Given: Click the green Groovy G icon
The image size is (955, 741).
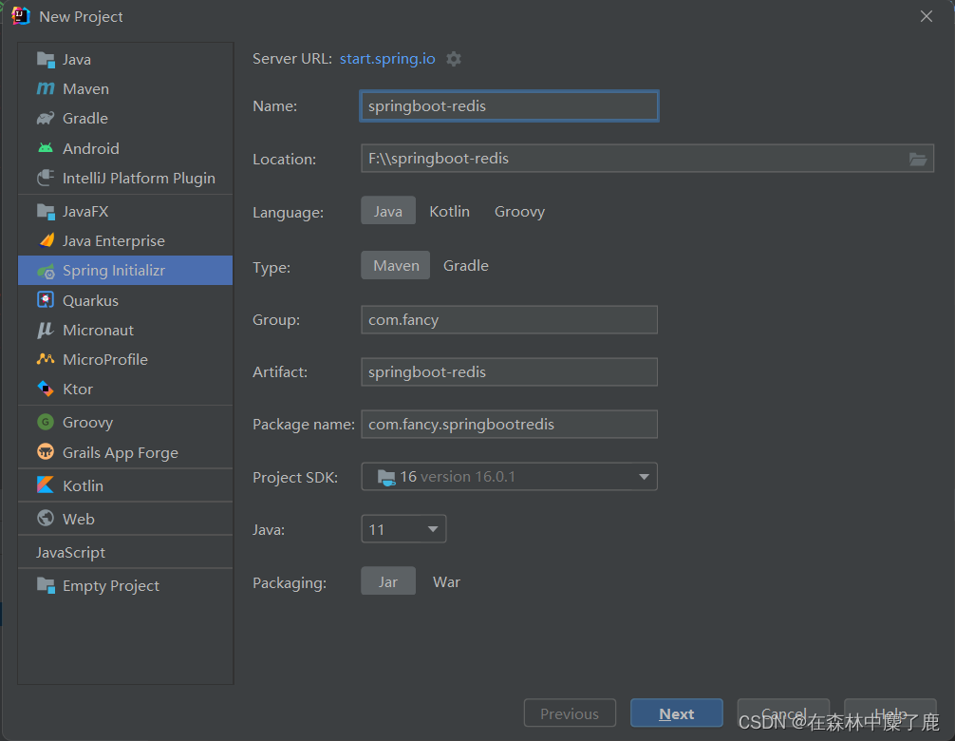Looking at the screenshot, I should 46,422.
